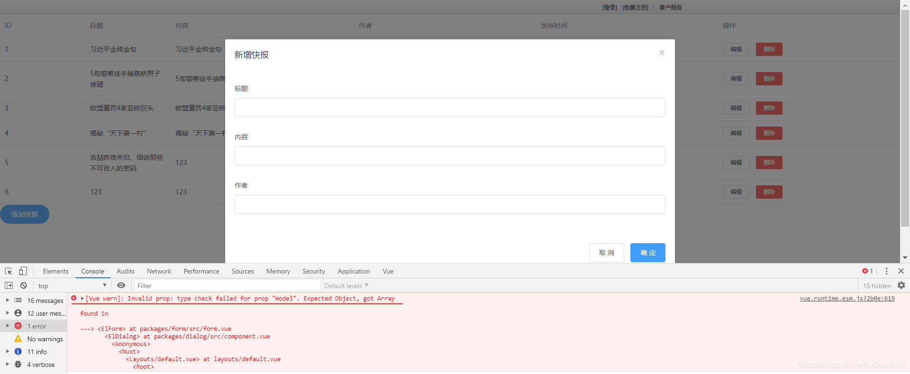The height and width of the screenshot is (374, 910).
Task: Select the No warnings triangle icon
Action: [x=18, y=338]
